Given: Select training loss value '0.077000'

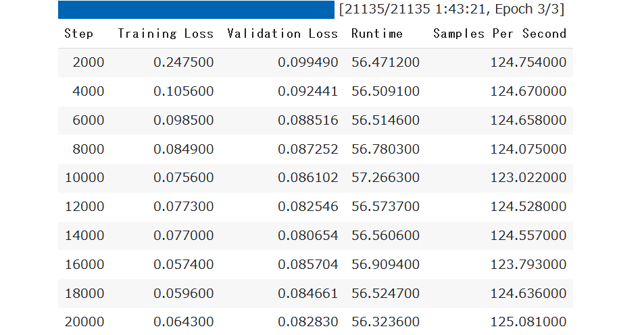Looking at the screenshot, I should point(183,236).
